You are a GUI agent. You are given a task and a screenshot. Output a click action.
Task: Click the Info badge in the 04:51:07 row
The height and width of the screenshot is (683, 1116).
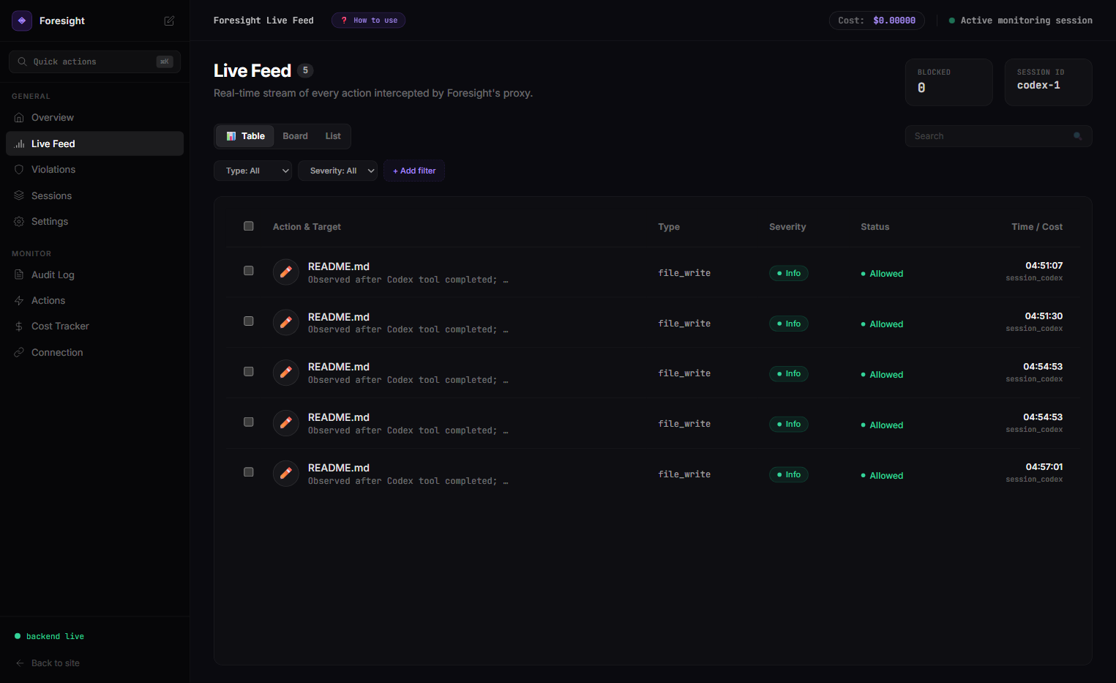point(789,273)
